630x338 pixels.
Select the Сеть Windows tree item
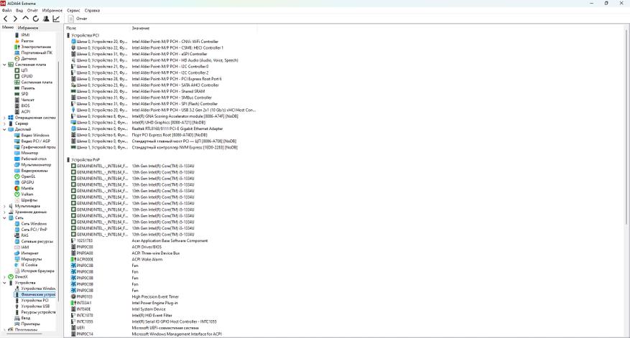pyautogui.click(x=34, y=224)
